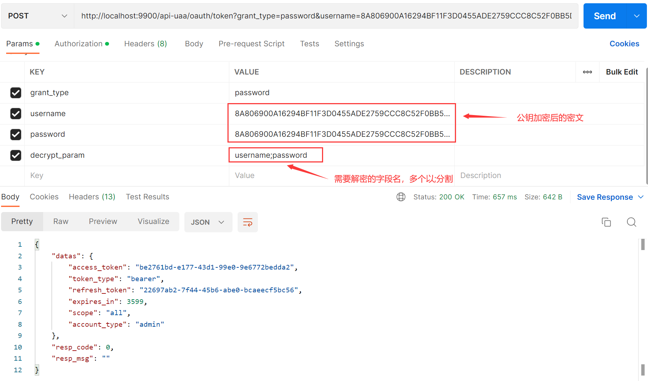This screenshot has width=648, height=381.
Task: Click the access_token value in response
Action: [215, 267]
